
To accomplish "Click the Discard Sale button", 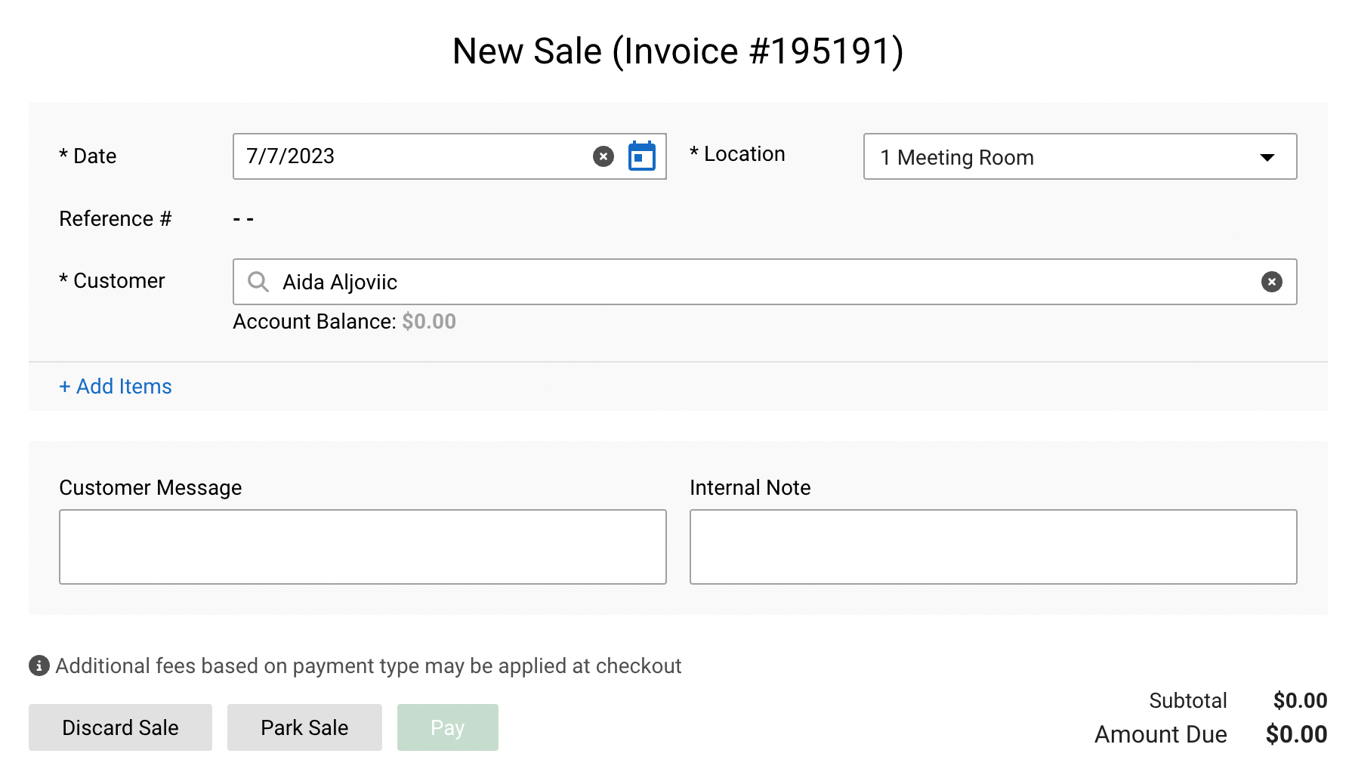I will [120, 727].
